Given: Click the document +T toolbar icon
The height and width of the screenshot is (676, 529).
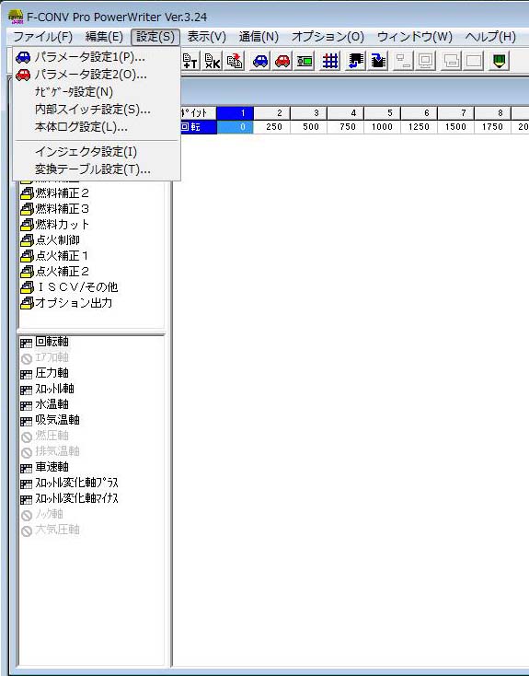Looking at the screenshot, I should tap(190, 61).
